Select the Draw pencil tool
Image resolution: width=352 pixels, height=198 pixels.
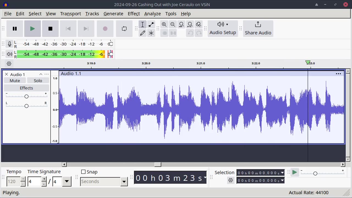pyautogui.click(x=142, y=33)
